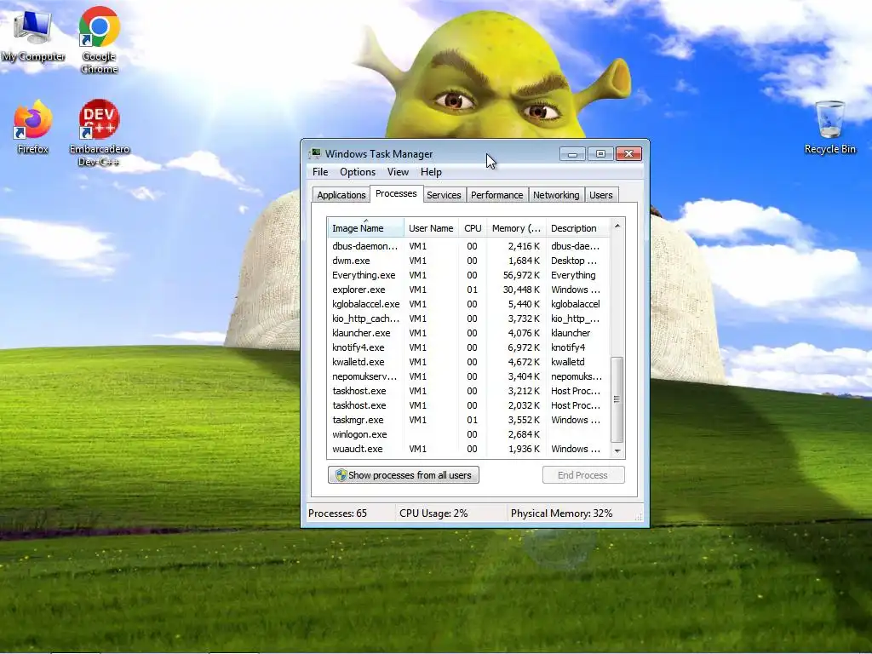The image size is (872, 654).
Task: Sort by the Memory column header
Action: point(516,228)
